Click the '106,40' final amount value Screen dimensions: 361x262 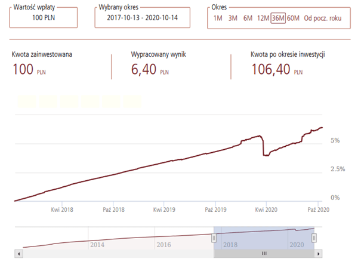tap(271, 69)
